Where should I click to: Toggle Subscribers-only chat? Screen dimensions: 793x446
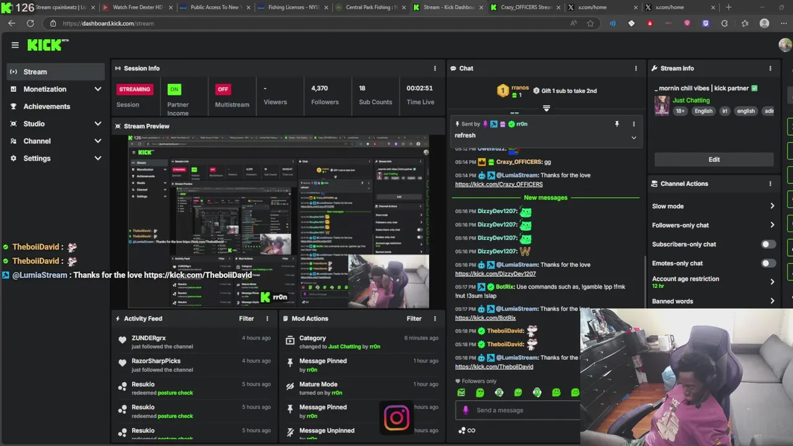point(767,244)
